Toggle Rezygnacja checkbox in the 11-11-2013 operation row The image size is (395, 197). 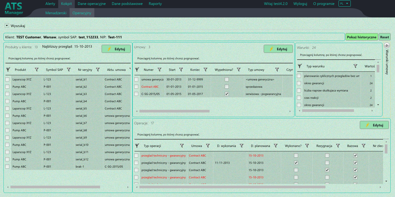pos(327,163)
